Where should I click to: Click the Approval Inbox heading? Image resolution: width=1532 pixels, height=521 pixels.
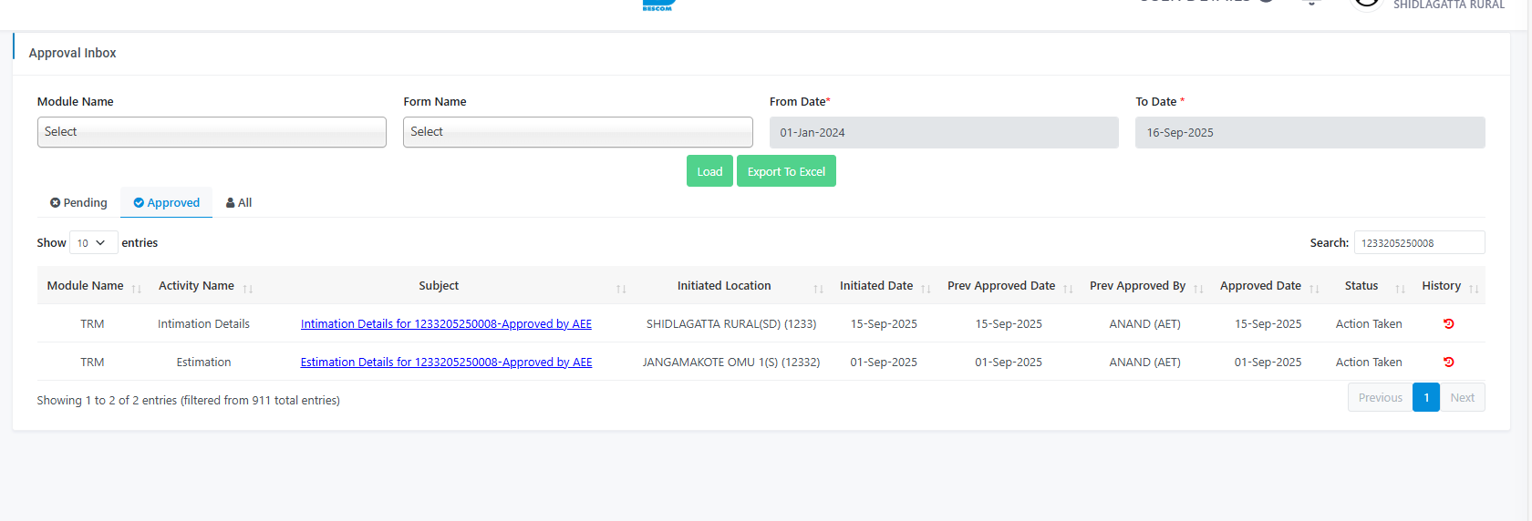(72, 53)
